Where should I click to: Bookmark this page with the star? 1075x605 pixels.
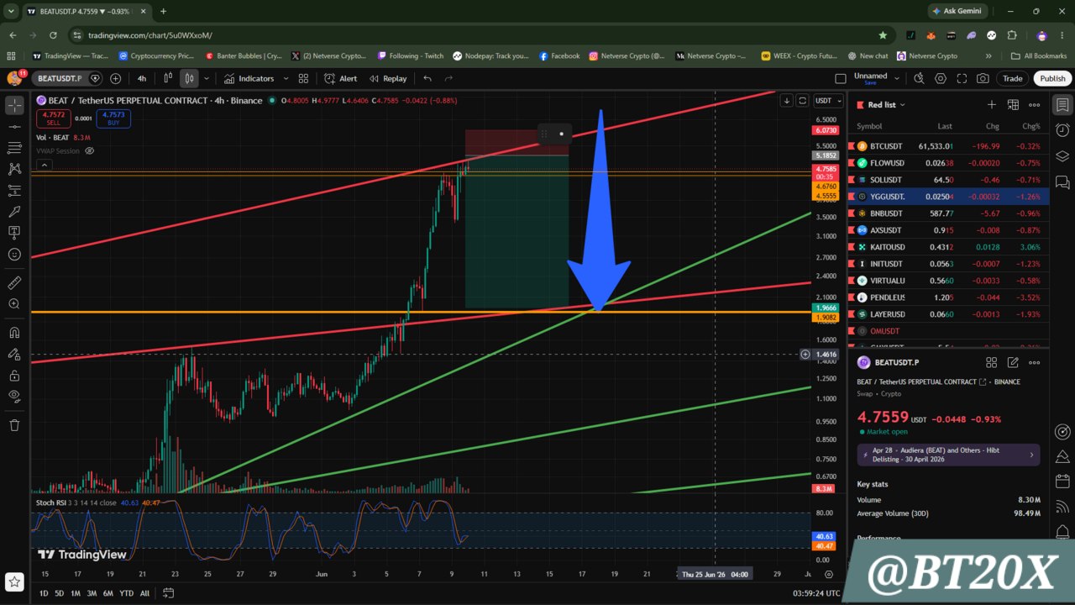(x=883, y=35)
